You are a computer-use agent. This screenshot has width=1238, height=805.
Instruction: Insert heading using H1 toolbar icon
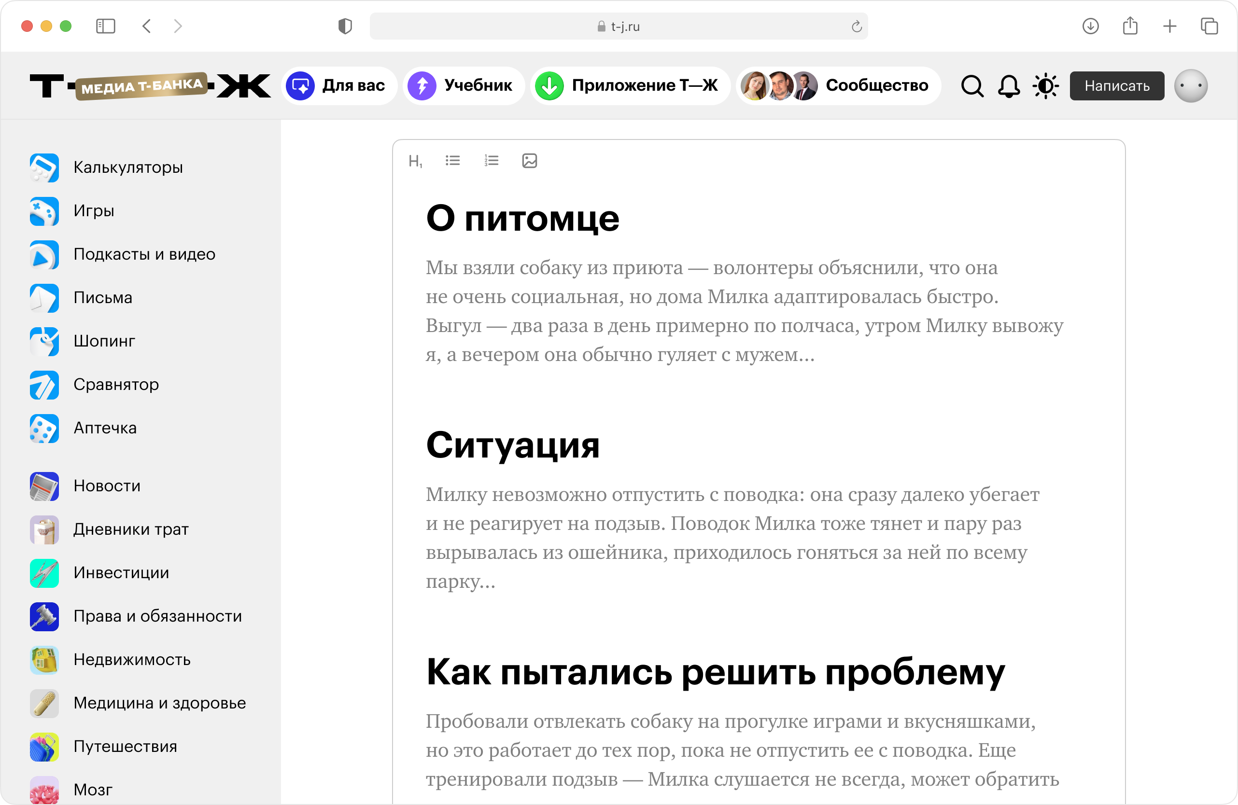(415, 161)
